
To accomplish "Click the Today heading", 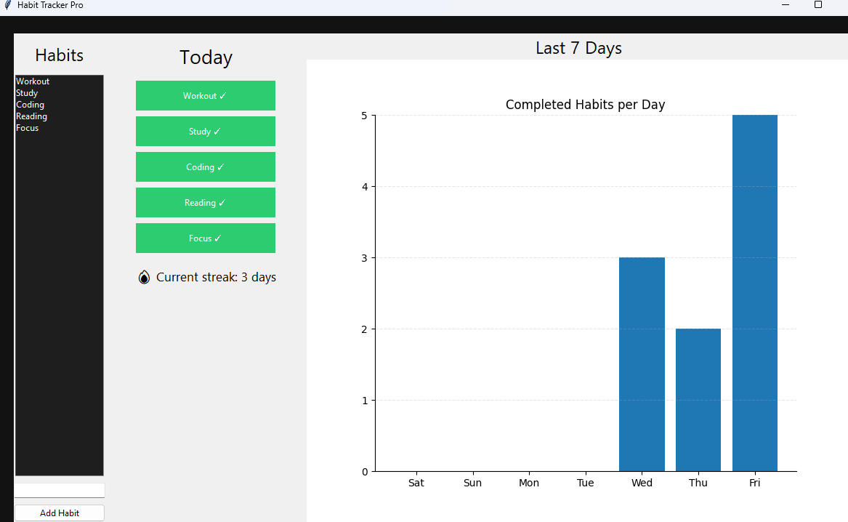I will click(206, 57).
